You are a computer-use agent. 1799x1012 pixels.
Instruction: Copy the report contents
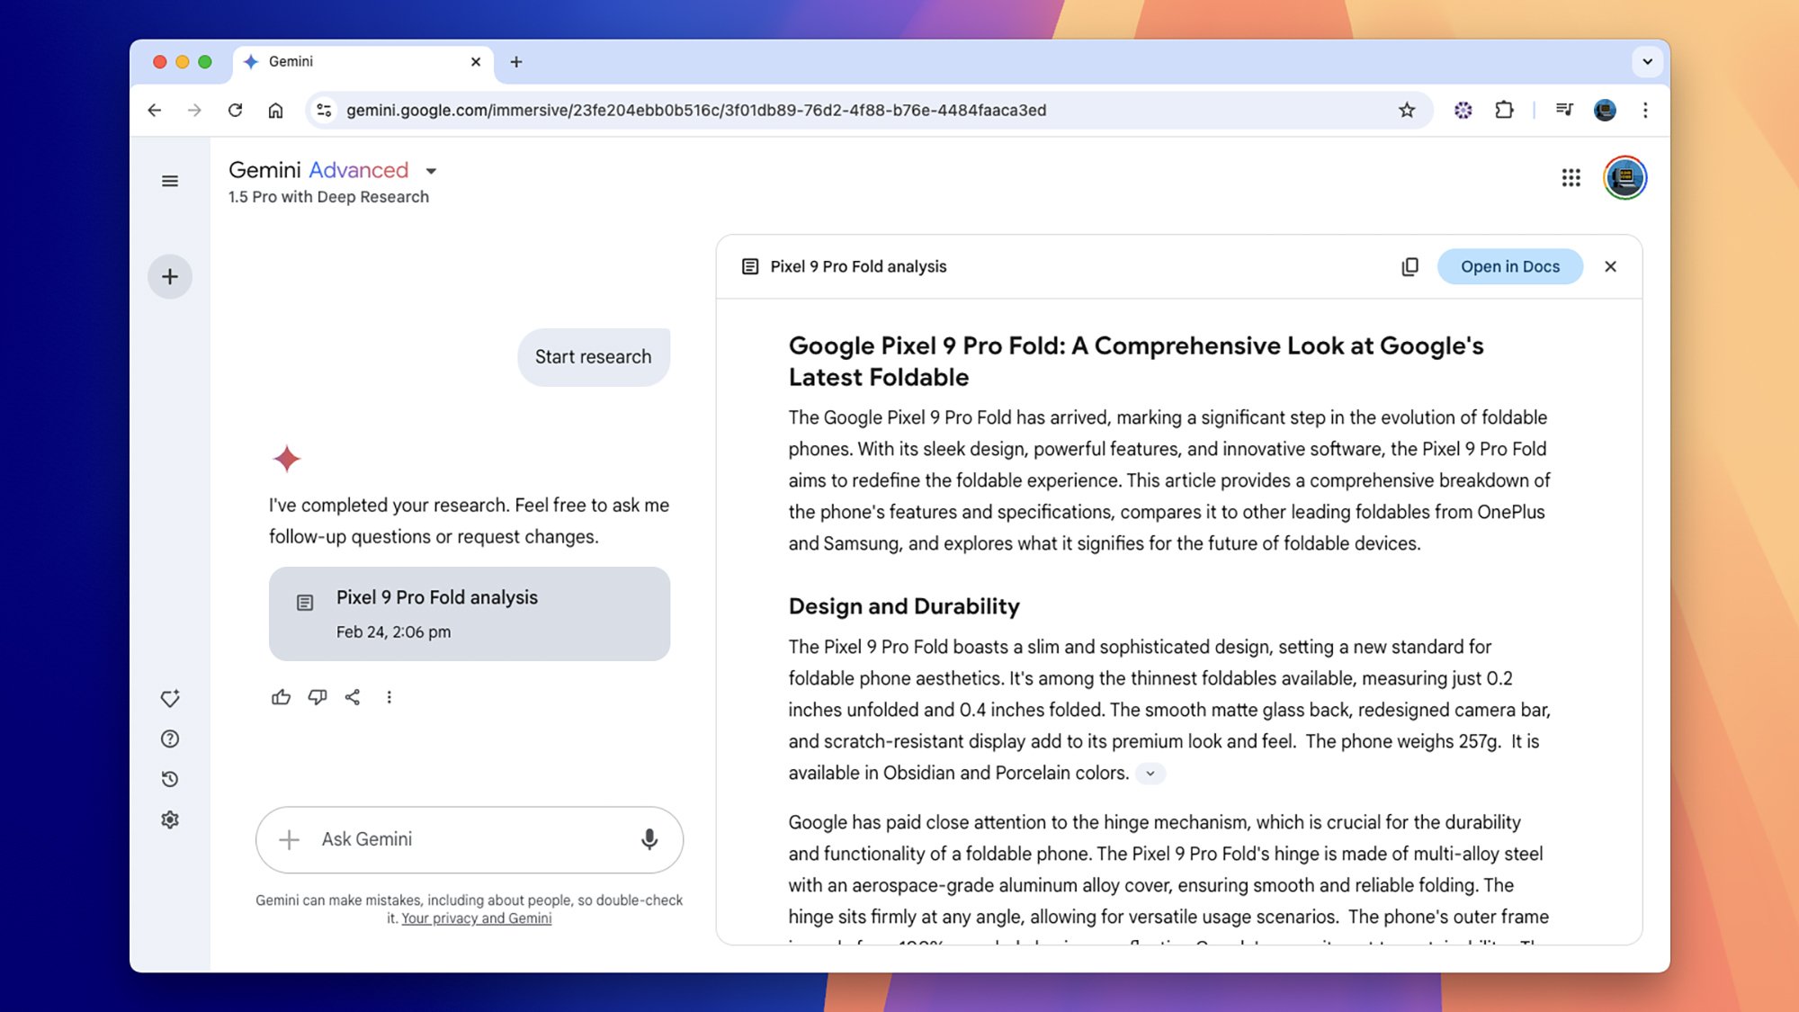pyautogui.click(x=1410, y=266)
